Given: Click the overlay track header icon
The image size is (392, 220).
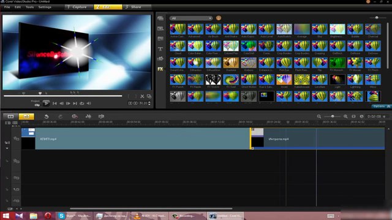Looking at the screenshot, I should point(17,161).
